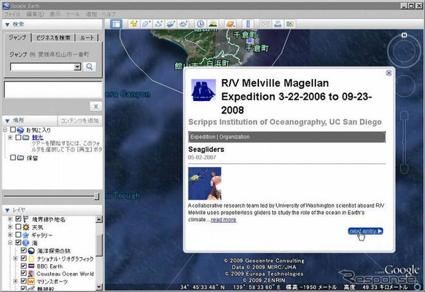Click the コンテンツを追加 button
The width and height of the screenshot is (425, 292).
click(x=80, y=121)
